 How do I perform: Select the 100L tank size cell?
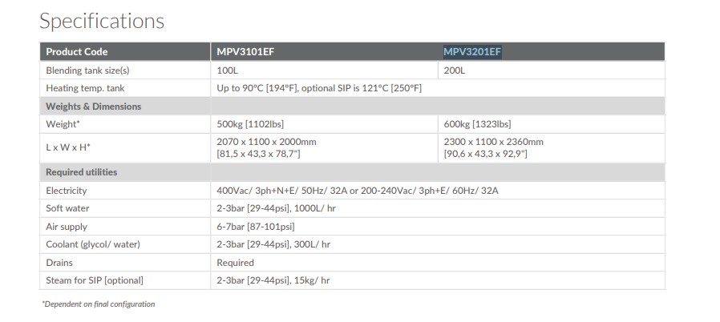[x=228, y=70]
